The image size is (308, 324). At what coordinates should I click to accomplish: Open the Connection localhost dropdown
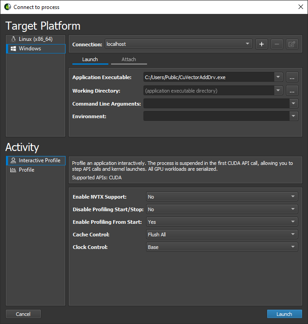[x=179, y=44]
